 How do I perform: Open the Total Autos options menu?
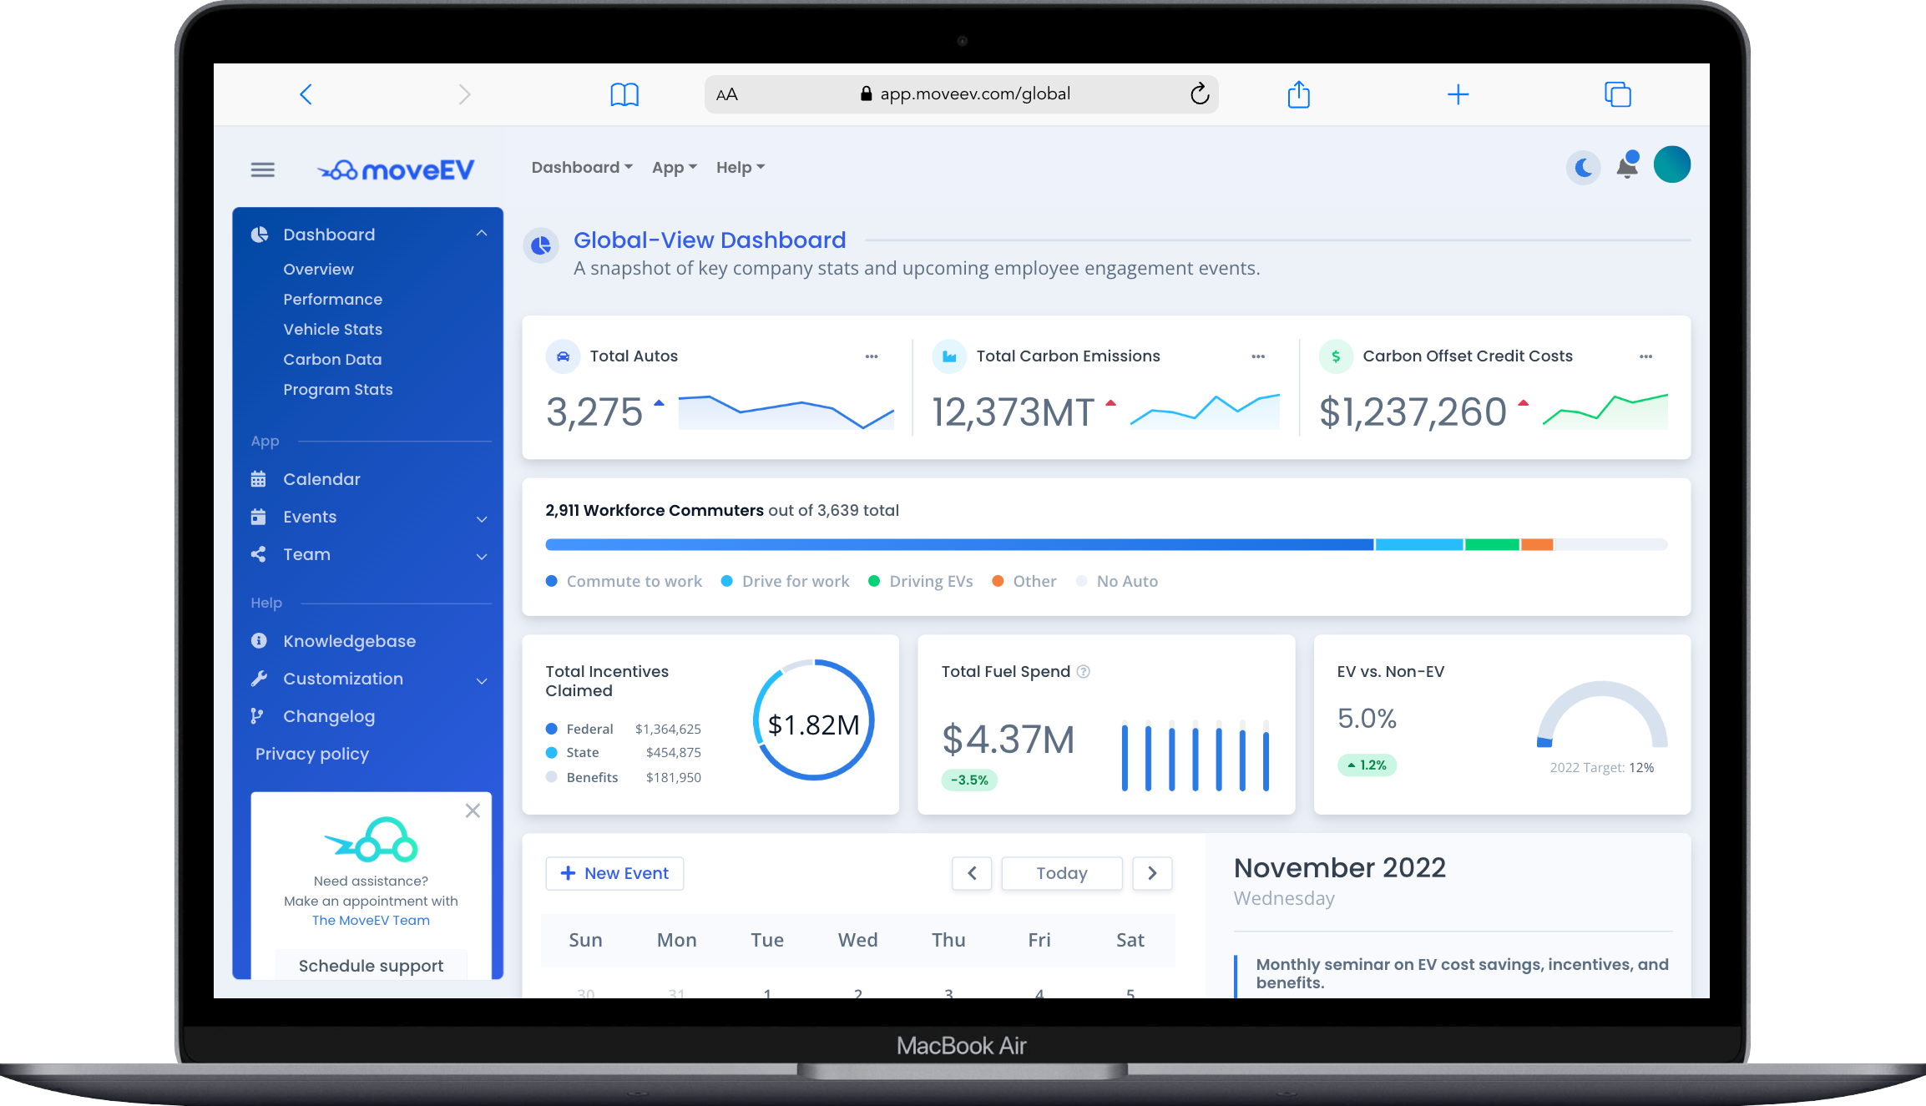coord(871,356)
